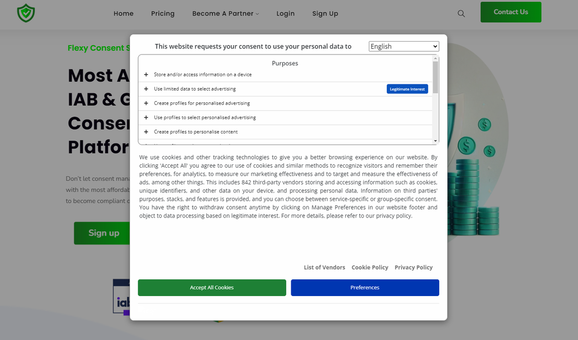Click the green shield logo icon
Screen dimensions: 578x340
pyautogui.click(x=26, y=13)
